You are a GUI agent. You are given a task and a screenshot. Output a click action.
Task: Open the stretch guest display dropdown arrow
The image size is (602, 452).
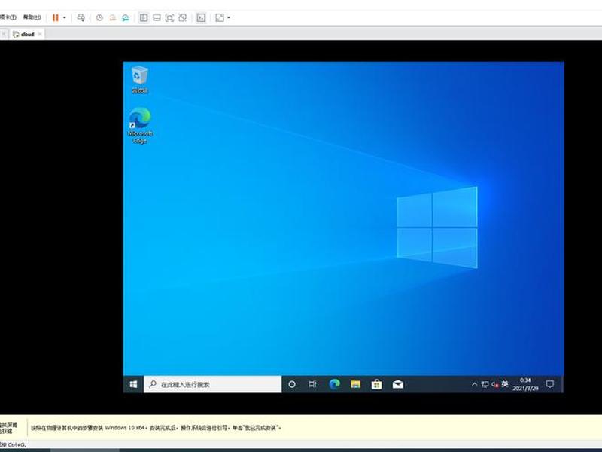point(229,17)
